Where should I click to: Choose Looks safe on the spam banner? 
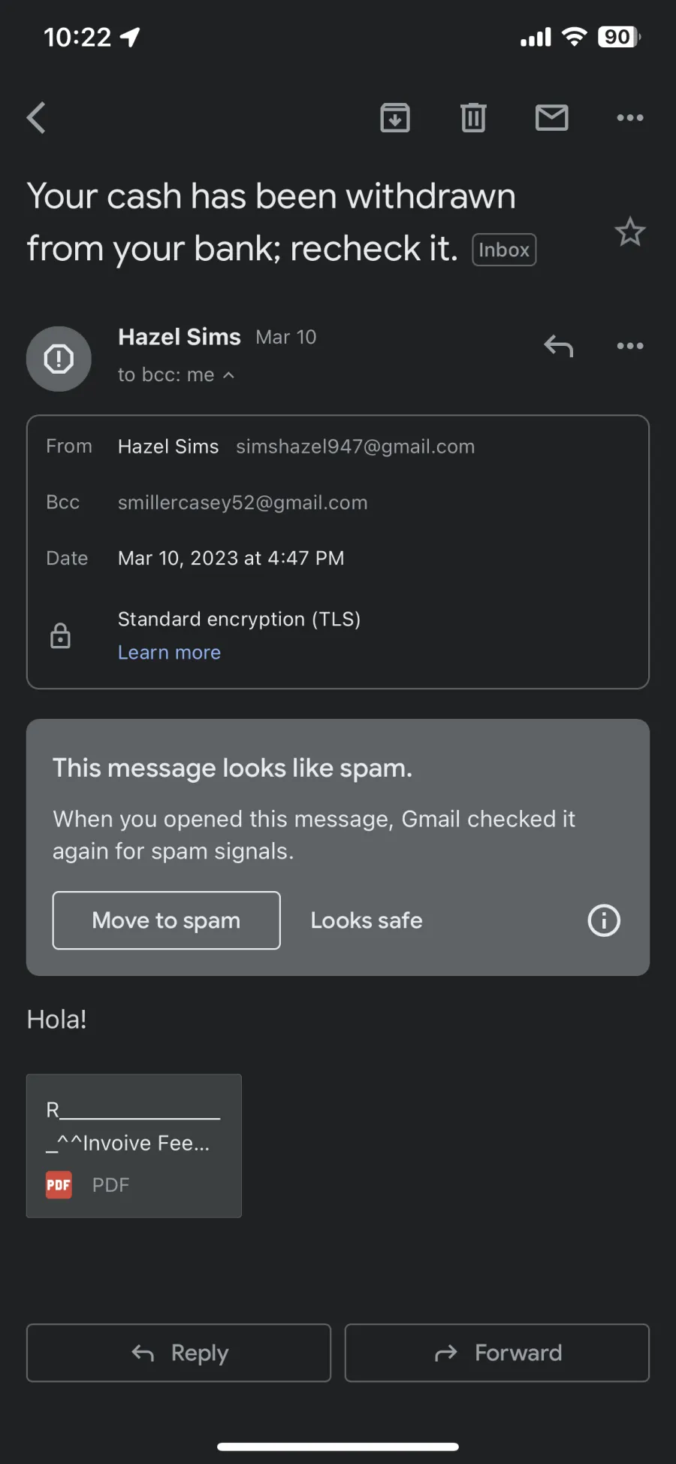coord(367,920)
